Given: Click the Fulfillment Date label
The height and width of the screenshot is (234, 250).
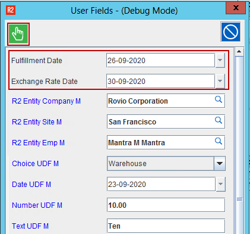Looking at the screenshot, I should point(37,61).
